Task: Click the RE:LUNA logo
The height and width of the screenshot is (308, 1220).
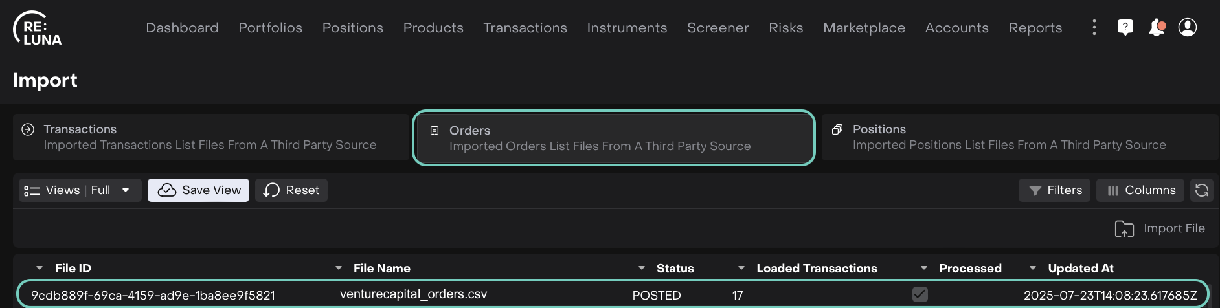Action: (38, 29)
